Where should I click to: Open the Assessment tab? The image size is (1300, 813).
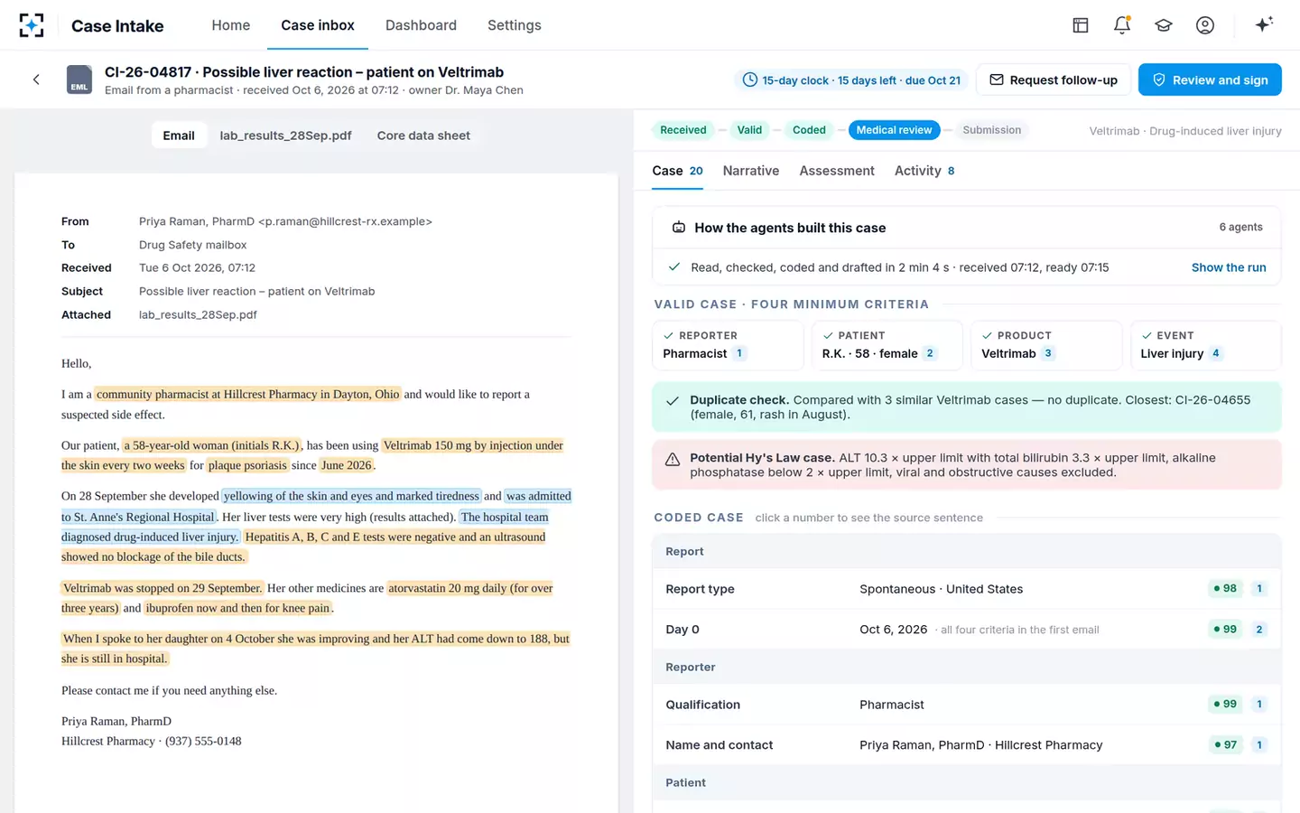pyautogui.click(x=837, y=171)
